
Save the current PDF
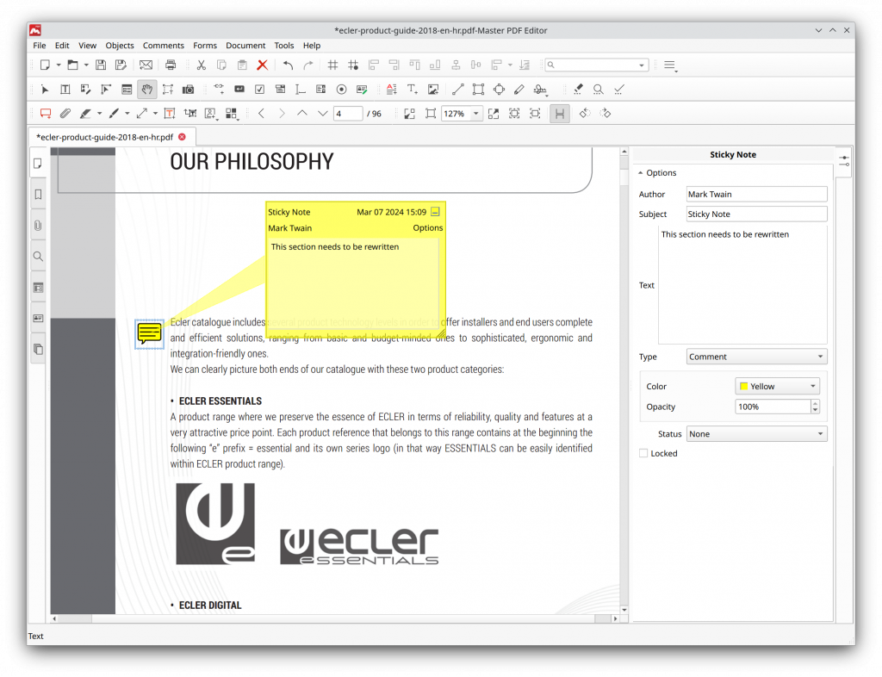(102, 65)
